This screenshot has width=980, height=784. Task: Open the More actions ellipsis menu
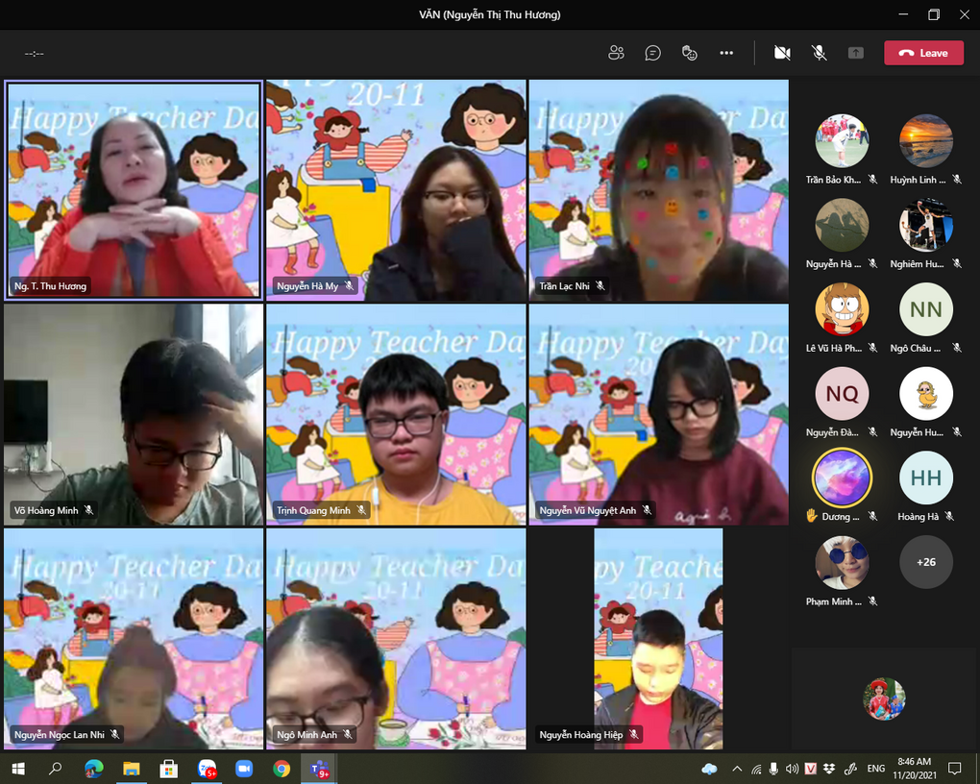(726, 53)
